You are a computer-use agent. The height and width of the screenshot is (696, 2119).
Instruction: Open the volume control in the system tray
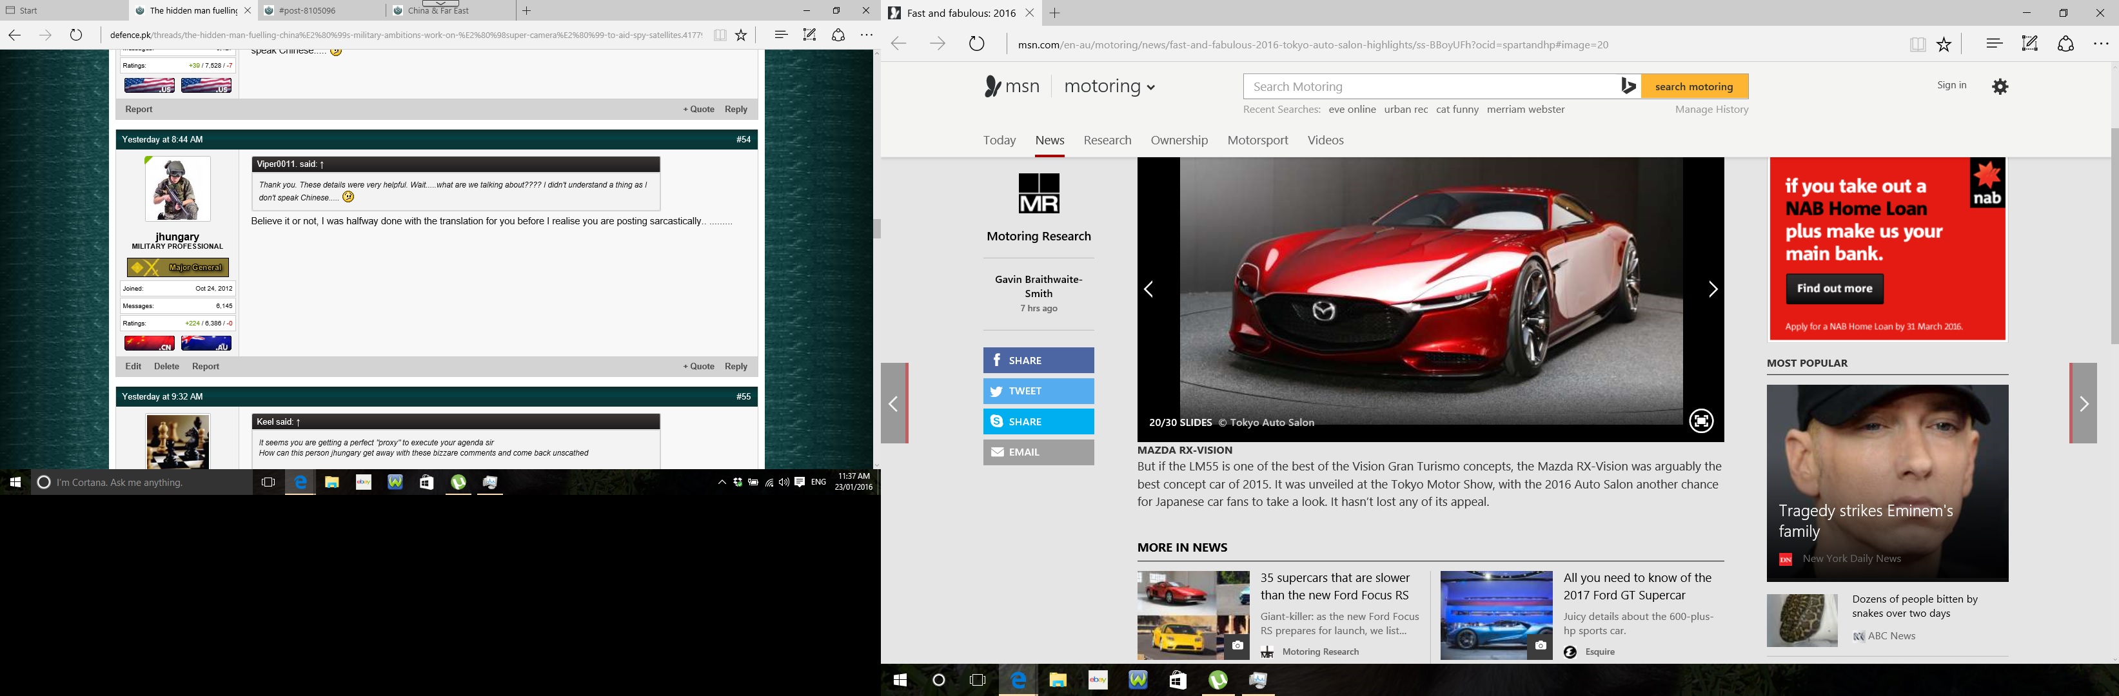click(784, 482)
